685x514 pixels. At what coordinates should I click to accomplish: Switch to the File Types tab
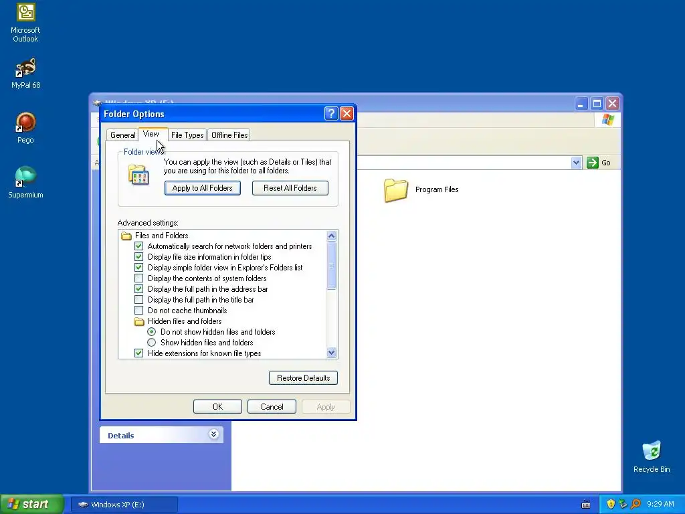[187, 135]
